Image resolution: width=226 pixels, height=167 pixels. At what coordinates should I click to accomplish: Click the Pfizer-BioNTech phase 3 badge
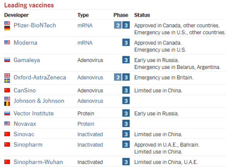coord(126,25)
